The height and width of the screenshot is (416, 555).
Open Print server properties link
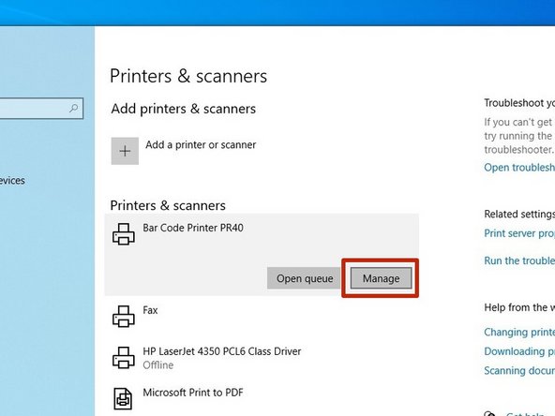pyautogui.click(x=519, y=233)
